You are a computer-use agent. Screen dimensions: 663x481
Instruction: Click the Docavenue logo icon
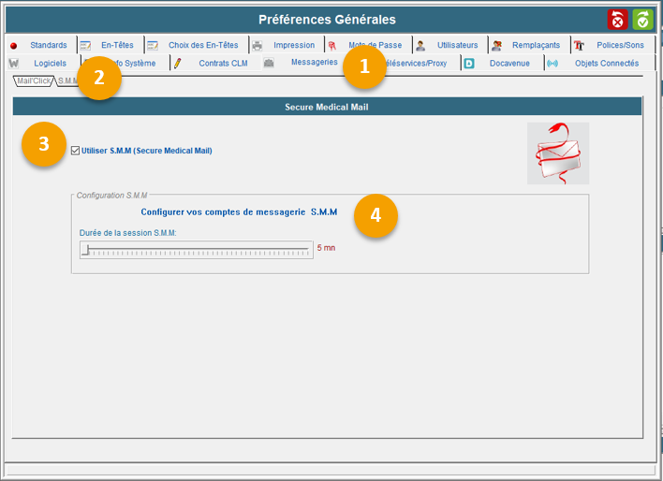(x=469, y=64)
